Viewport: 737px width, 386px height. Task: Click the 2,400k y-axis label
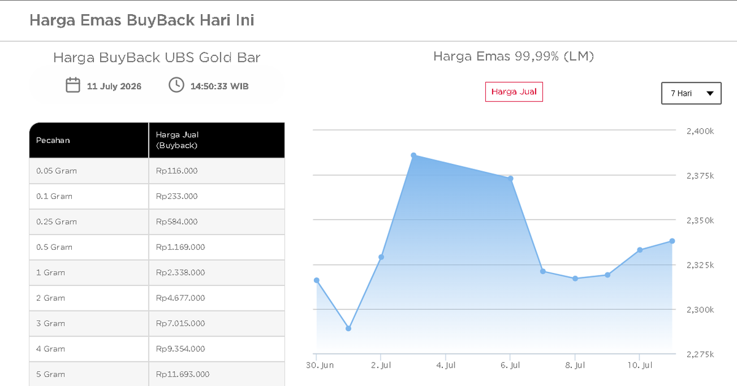point(700,131)
